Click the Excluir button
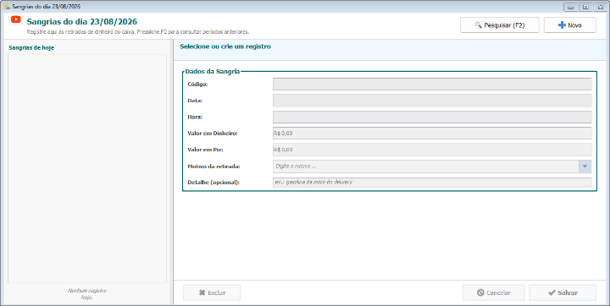The height and width of the screenshot is (306, 610). (x=212, y=292)
